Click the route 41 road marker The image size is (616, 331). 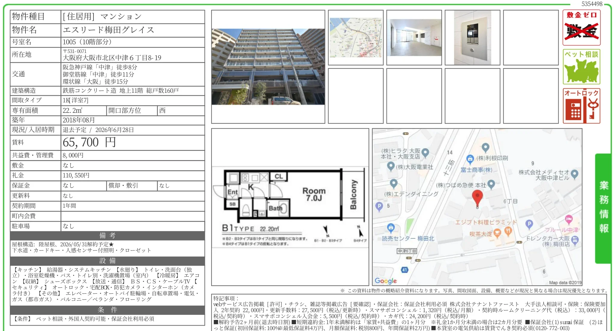tap(404, 270)
